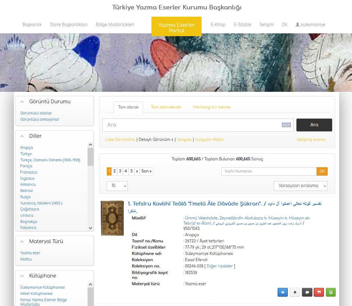Filter material type by Yazma eser

coord(30,253)
